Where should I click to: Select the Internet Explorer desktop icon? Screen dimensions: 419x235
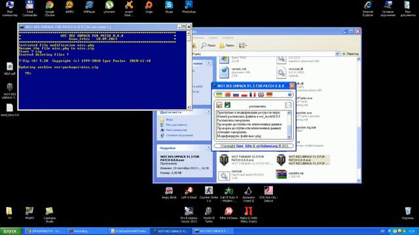(368, 8)
